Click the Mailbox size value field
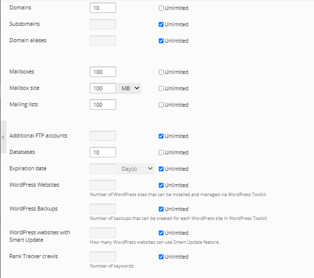 click(x=103, y=88)
